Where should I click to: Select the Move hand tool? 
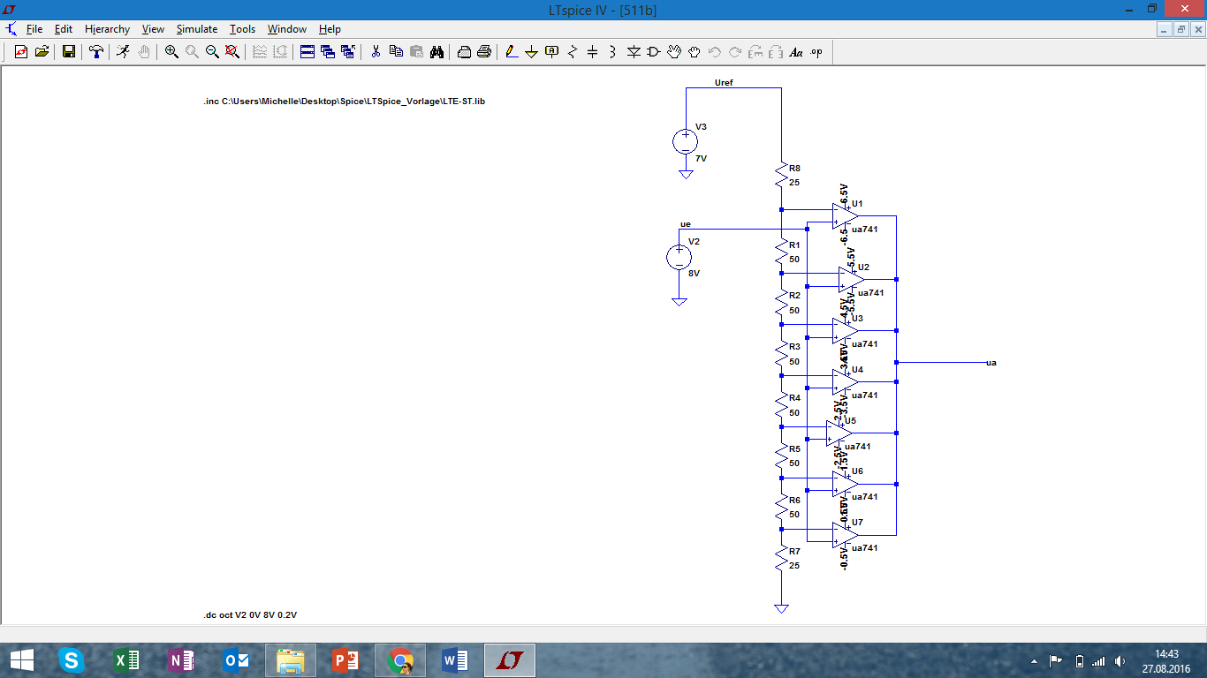click(x=674, y=52)
